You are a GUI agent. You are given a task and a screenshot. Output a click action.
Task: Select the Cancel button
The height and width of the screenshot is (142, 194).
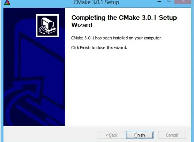click(x=172, y=135)
